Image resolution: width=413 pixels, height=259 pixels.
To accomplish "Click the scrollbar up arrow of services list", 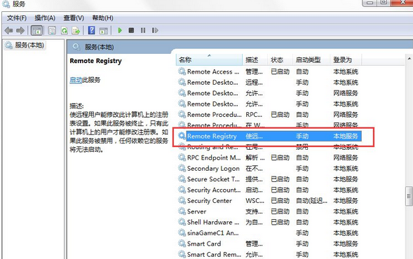I will [409, 59].
